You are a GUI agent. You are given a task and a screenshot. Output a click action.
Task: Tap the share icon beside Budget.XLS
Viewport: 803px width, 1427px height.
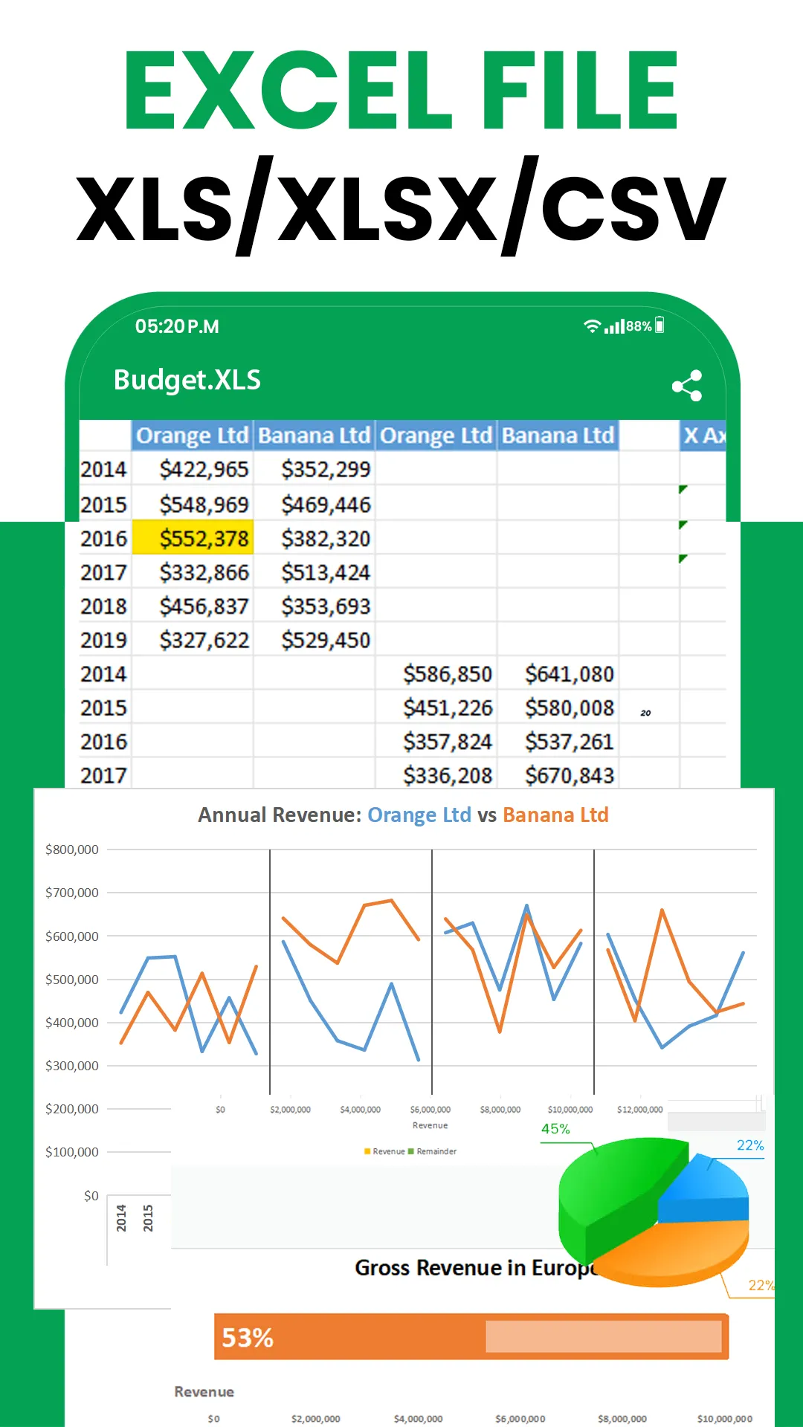(x=687, y=386)
